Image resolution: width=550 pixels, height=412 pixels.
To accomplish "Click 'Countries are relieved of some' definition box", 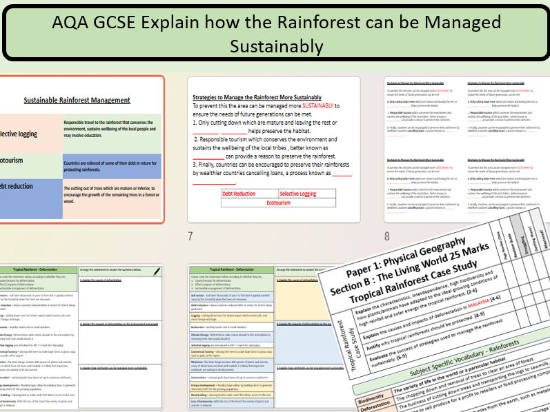I will pyautogui.click(x=112, y=166).
